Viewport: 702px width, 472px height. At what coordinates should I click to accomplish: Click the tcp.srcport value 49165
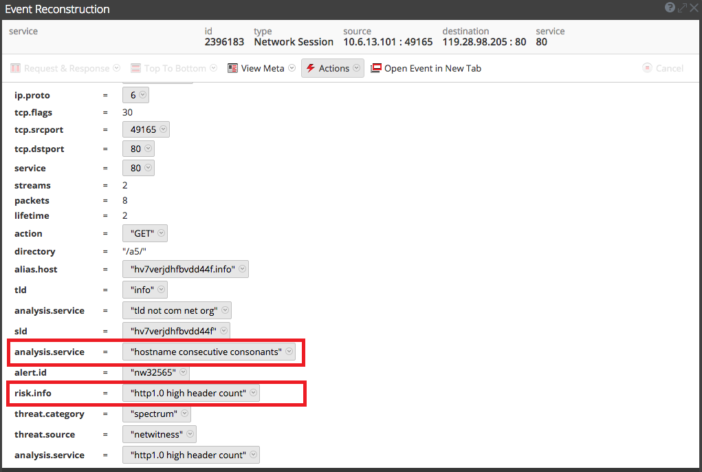tap(143, 129)
